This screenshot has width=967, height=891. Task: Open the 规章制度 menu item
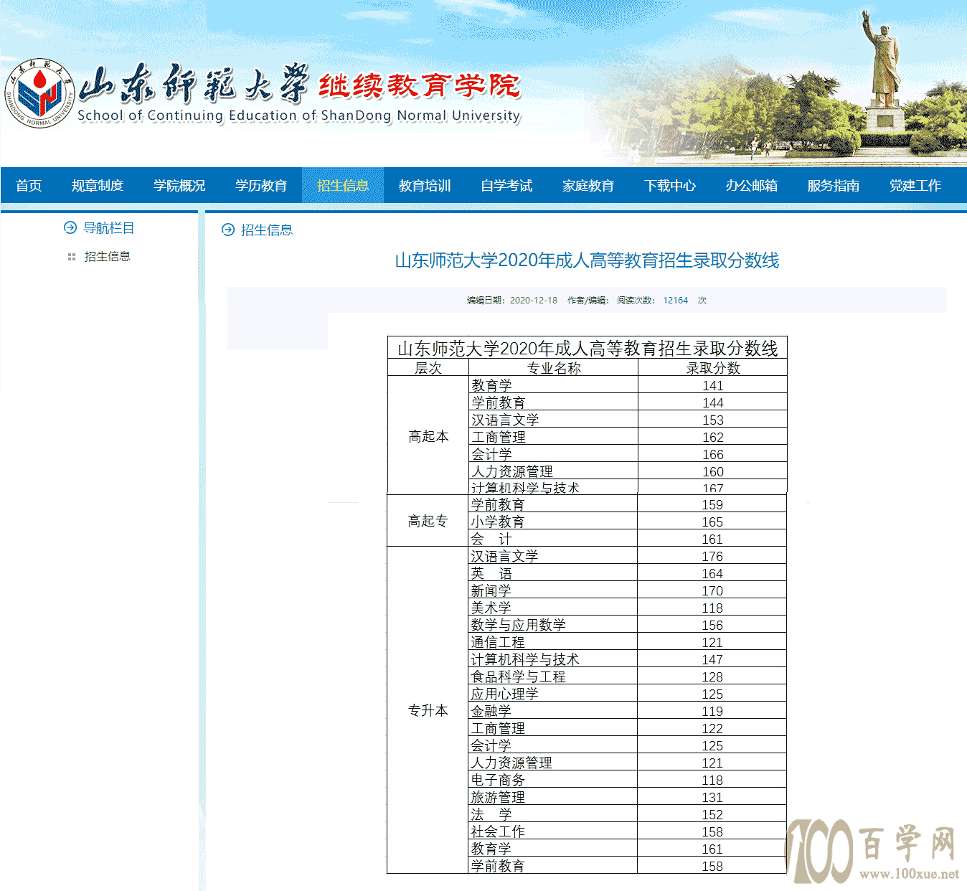click(98, 185)
